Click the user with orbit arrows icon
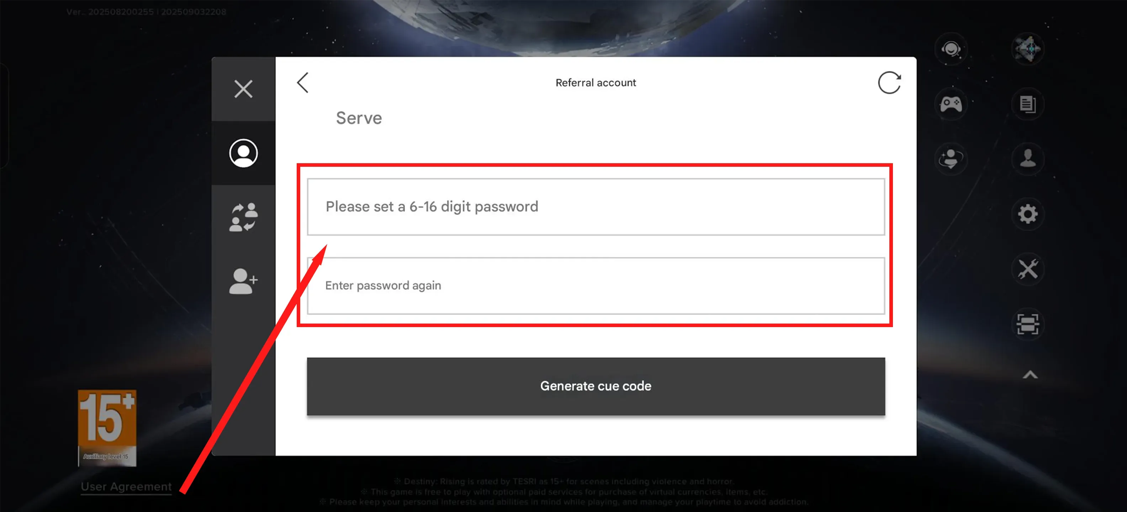The width and height of the screenshot is (1127, 512). pyautogui.click(x=951, y=158)
